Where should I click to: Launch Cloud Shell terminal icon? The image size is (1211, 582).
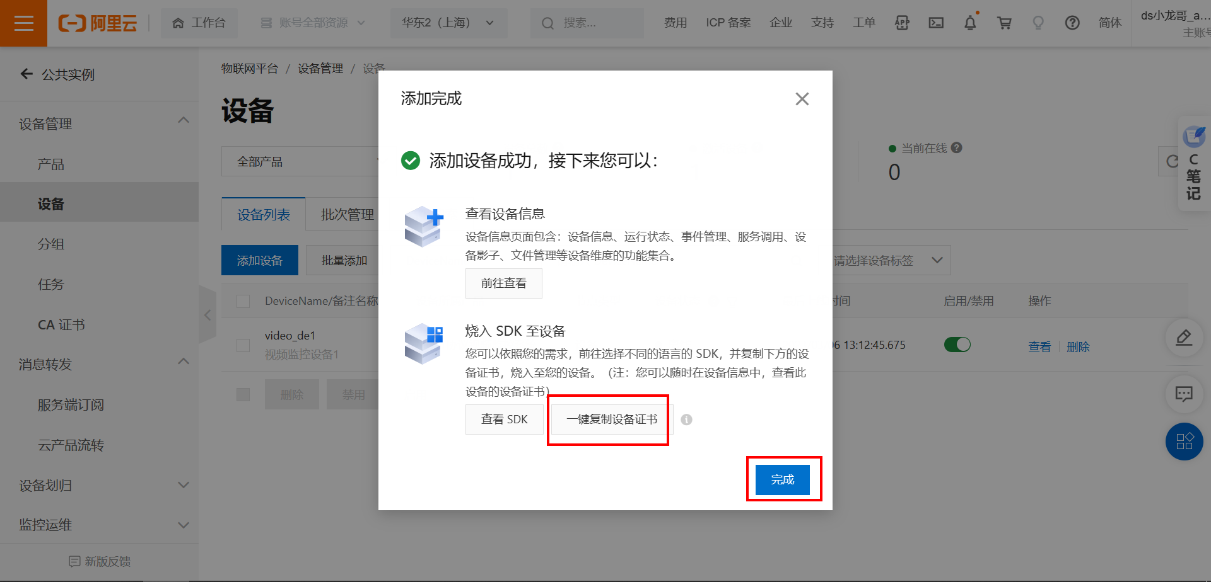tap(936, 23)
